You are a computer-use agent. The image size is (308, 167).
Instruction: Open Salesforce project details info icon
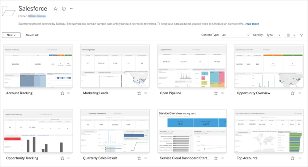[64, 9]
